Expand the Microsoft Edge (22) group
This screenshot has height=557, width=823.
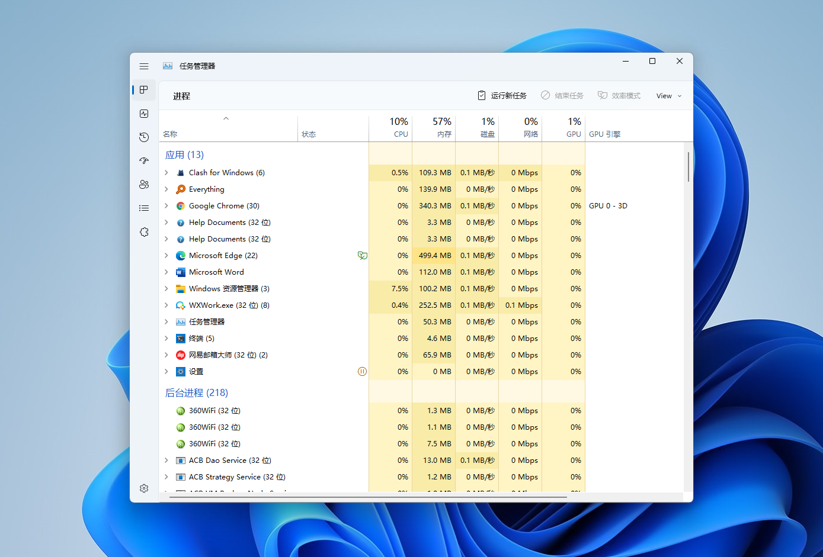[166, 256]
